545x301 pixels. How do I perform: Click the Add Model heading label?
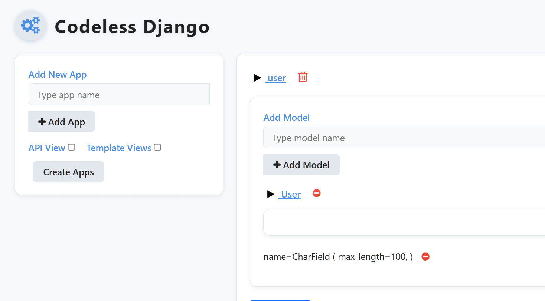point(286,118)
